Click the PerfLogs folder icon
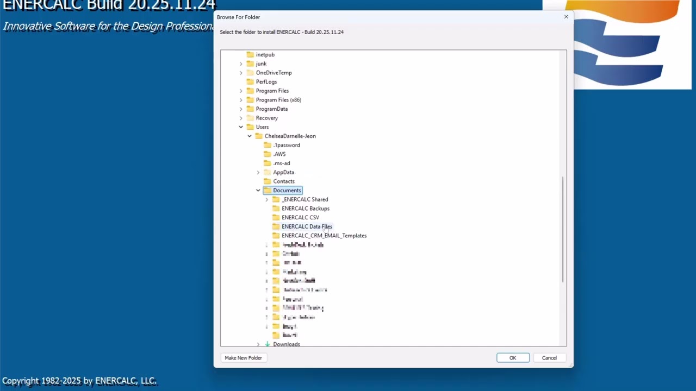 tap(250, 81)
